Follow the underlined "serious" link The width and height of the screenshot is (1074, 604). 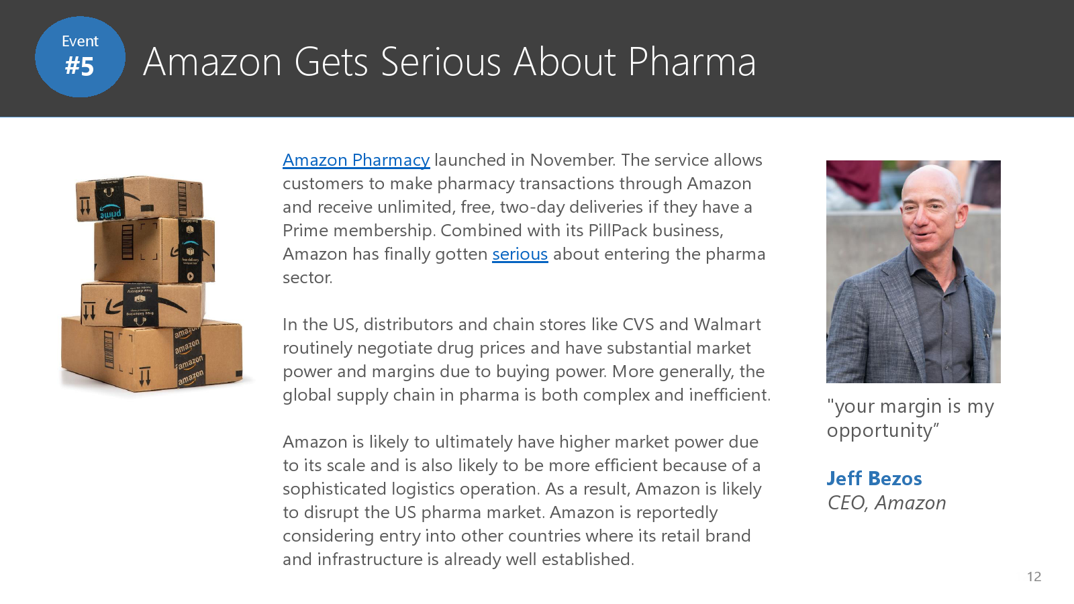(x=520, y=254)
